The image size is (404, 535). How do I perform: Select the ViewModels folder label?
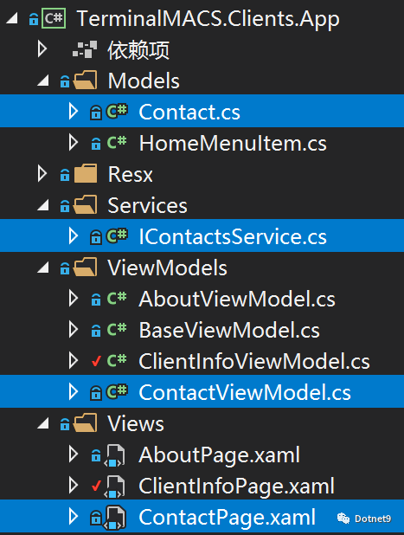pos(167,267)
